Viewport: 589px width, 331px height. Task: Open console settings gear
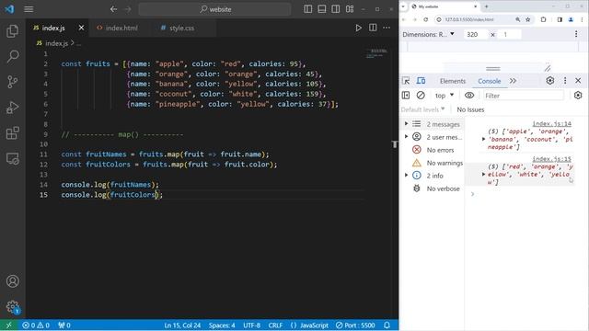[x=578, y=96]
